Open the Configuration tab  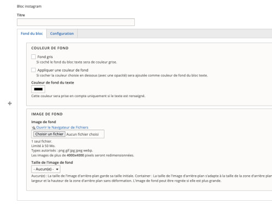pyautogui.click(x=62, y=34)
